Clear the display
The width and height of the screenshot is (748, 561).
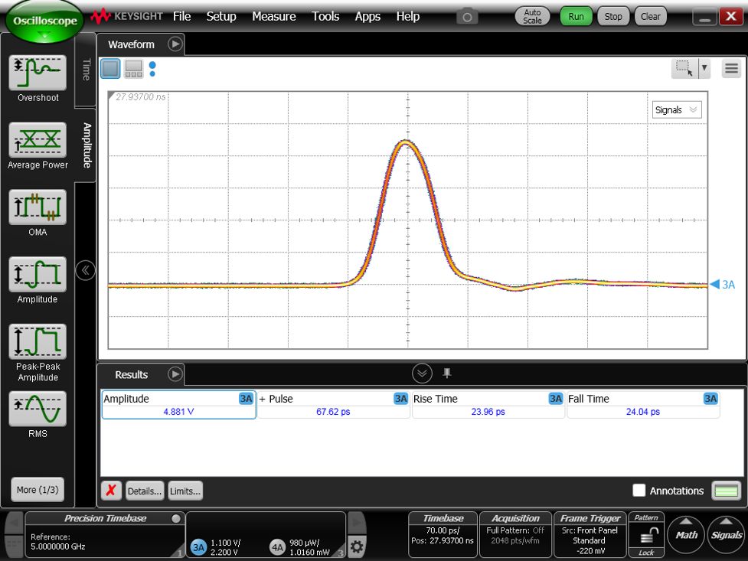click(650, 16)
